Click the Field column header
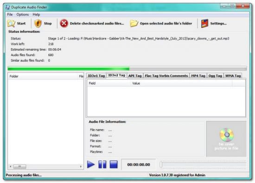 coord(108,83)
